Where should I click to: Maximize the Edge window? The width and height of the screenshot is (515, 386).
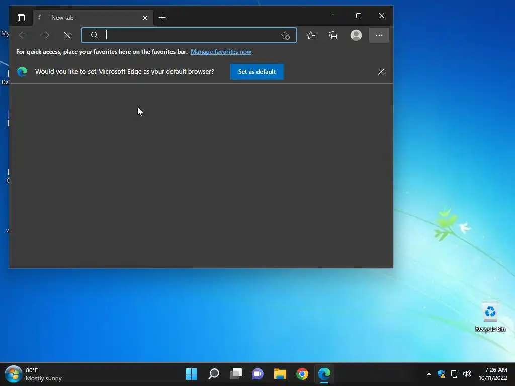coord(358,16)
